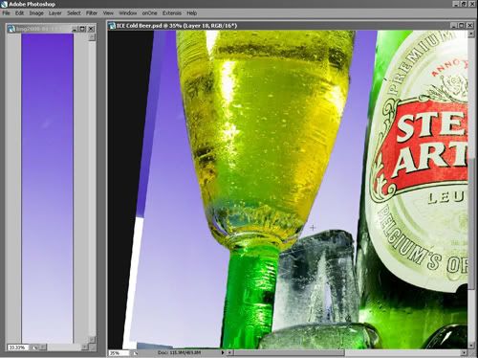Minimize the gradient document window
This screenshot has height=358, width=478.
click(75, 29)
